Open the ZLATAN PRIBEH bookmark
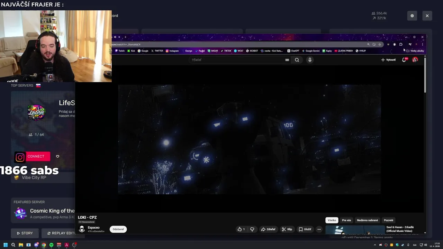This screenshot has width=443, height=249. click(344, 51)
